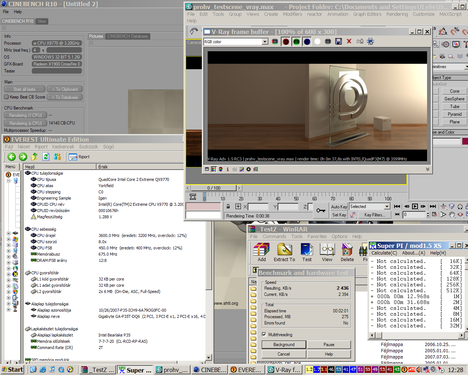Click the Windows Start button
Image resolution: width=468 pixels, height=375 pixels.
(x=12, y=370)
